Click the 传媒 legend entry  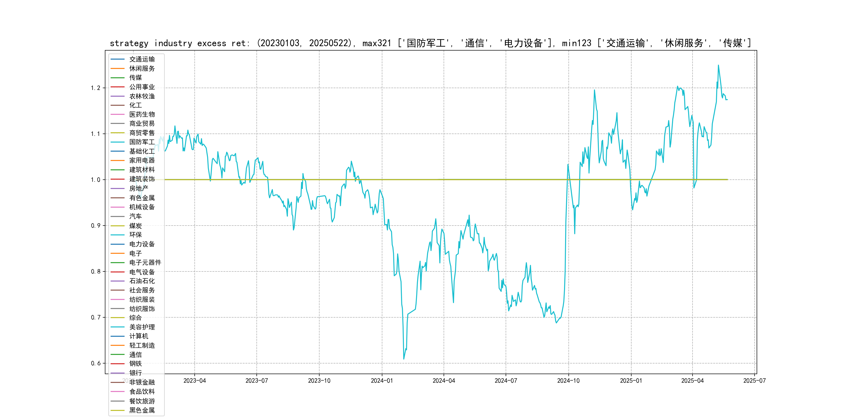(135, 78)
